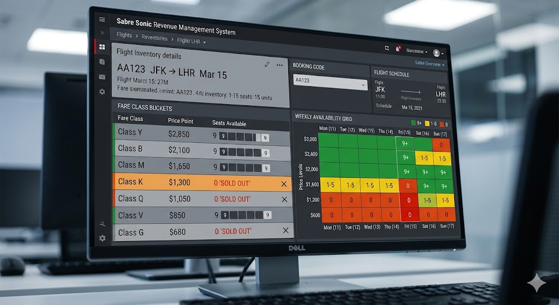Click the Price Point column header
559x305 pixels.
point(180,121)
